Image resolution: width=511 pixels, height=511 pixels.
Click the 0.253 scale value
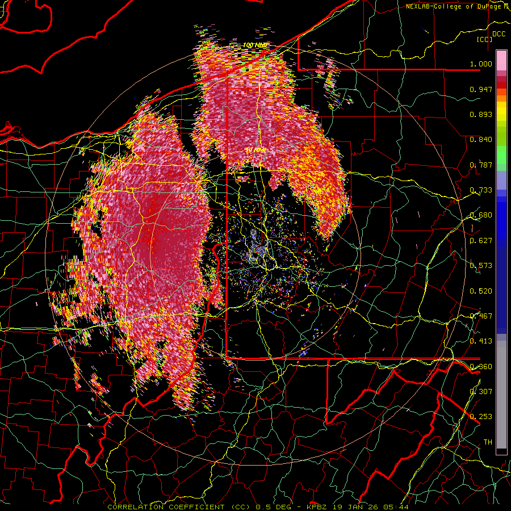point(481,417)
